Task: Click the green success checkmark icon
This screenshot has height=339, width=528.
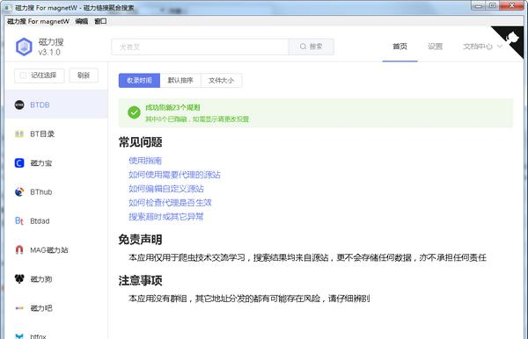Action: coord(134,112)
